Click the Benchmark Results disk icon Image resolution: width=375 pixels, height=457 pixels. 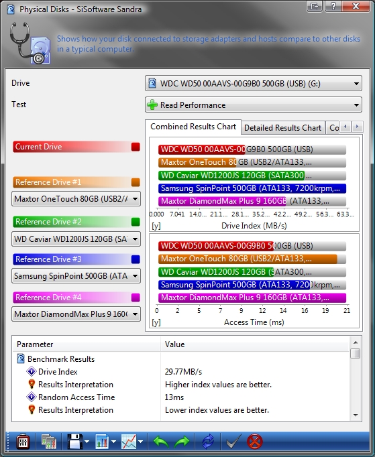(21, 358)
